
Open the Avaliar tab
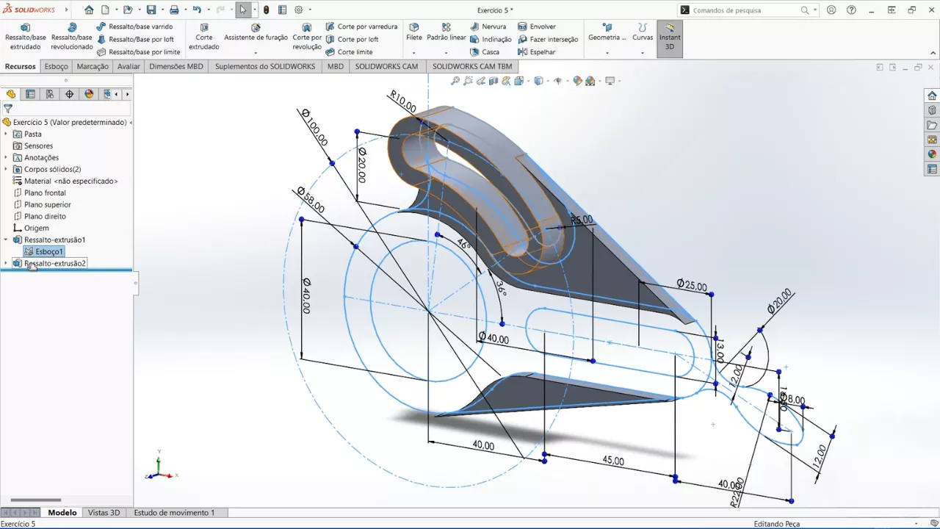pos(129,66)
